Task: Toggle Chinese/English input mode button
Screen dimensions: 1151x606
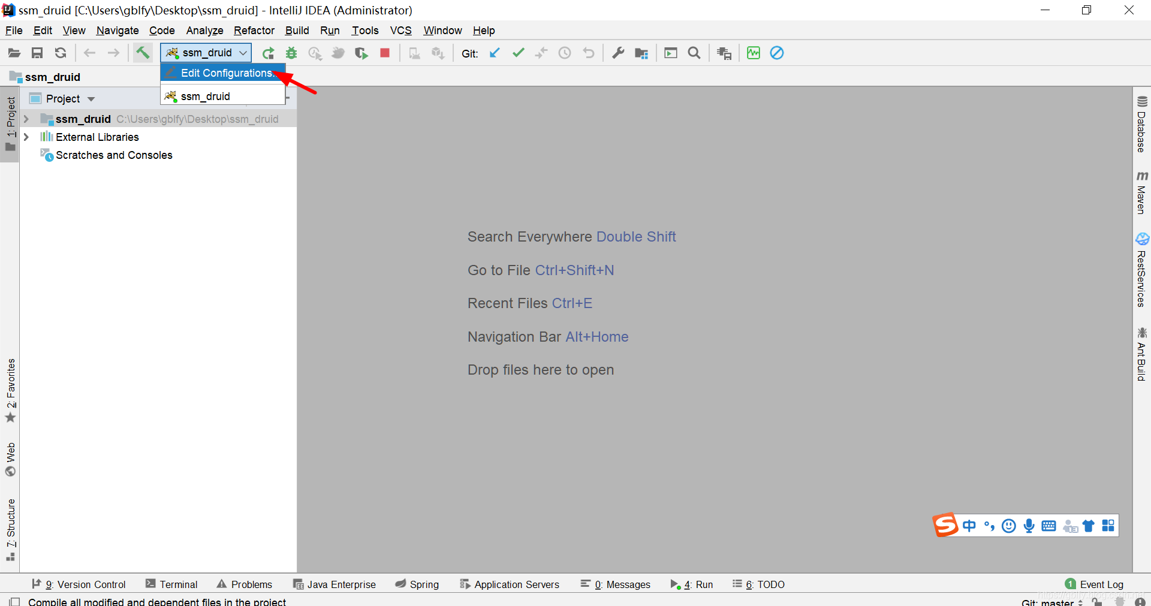Action: tap(969, 526)
